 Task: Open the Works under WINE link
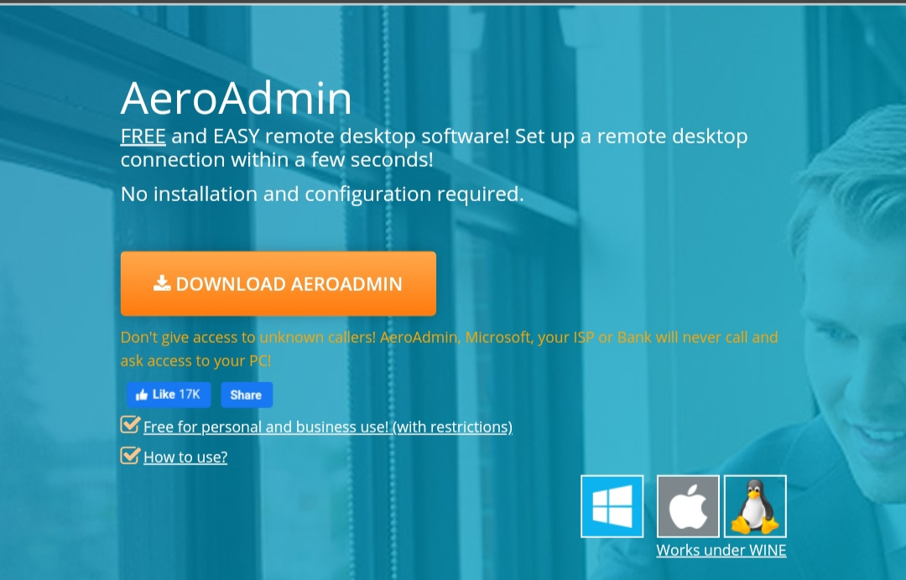point(721,550)
